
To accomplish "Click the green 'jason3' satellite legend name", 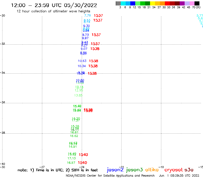I will (x=134, y=170).
